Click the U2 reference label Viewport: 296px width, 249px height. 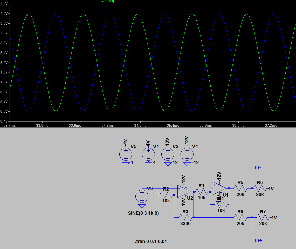pos(190,198)
